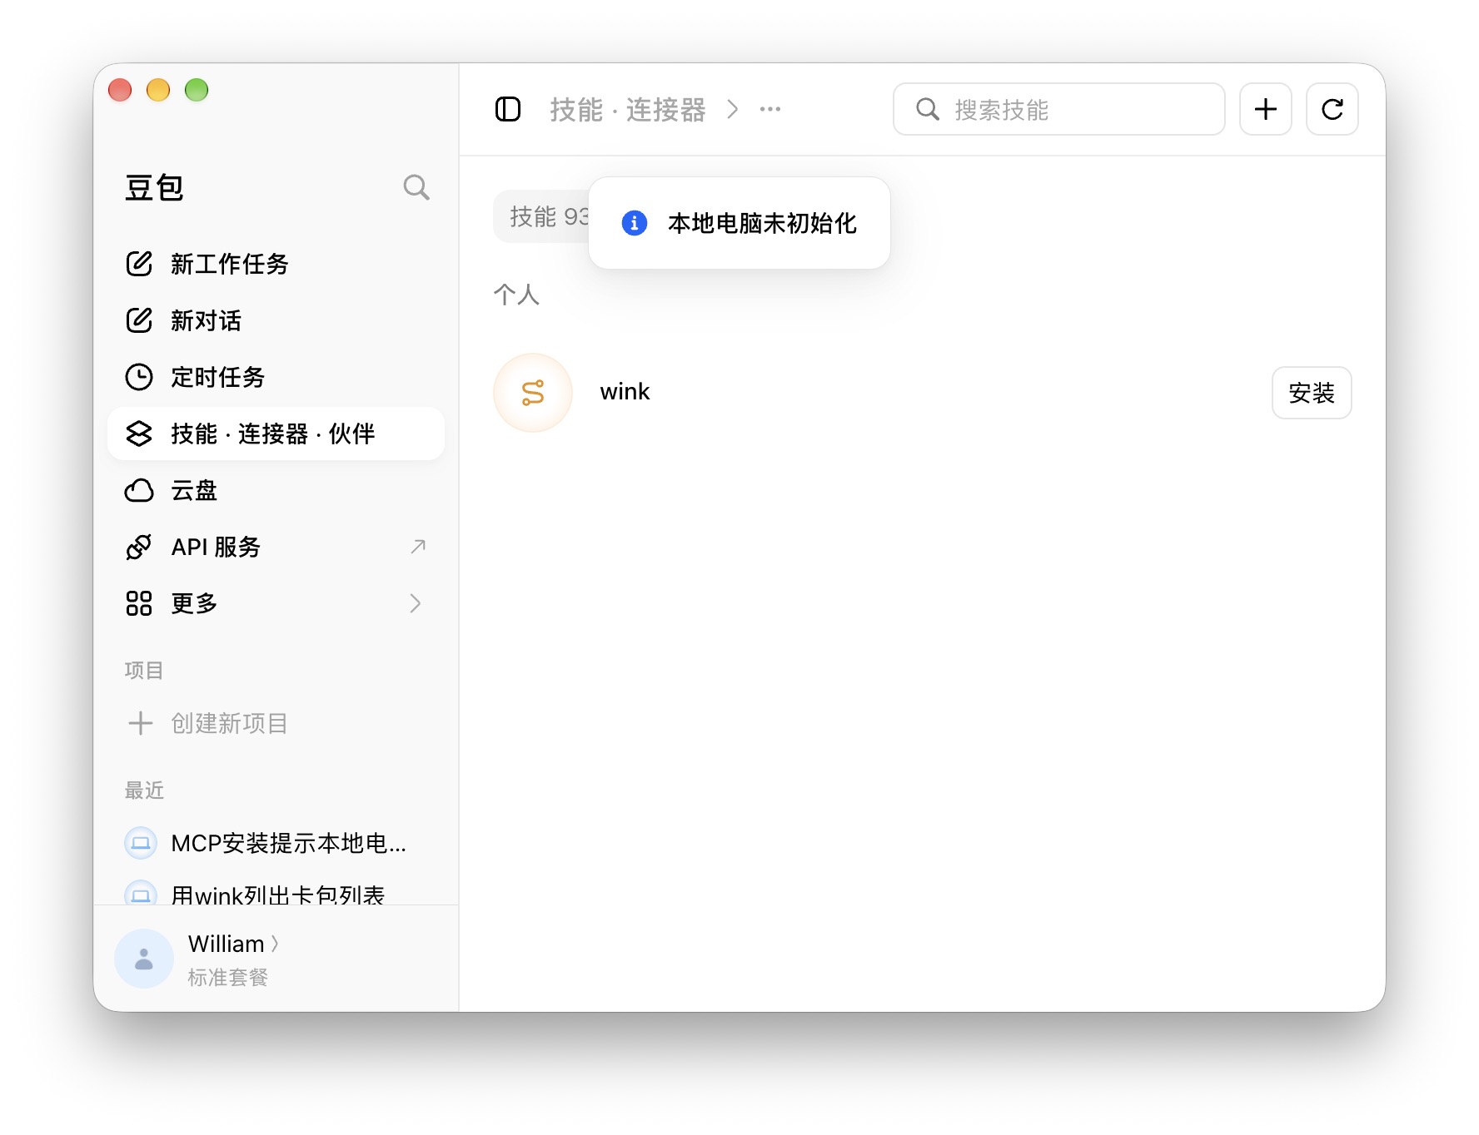Click the 技能 · 连接器 breadcrumb title
The image size is (1479, 1135).
[x=628, y=109]
